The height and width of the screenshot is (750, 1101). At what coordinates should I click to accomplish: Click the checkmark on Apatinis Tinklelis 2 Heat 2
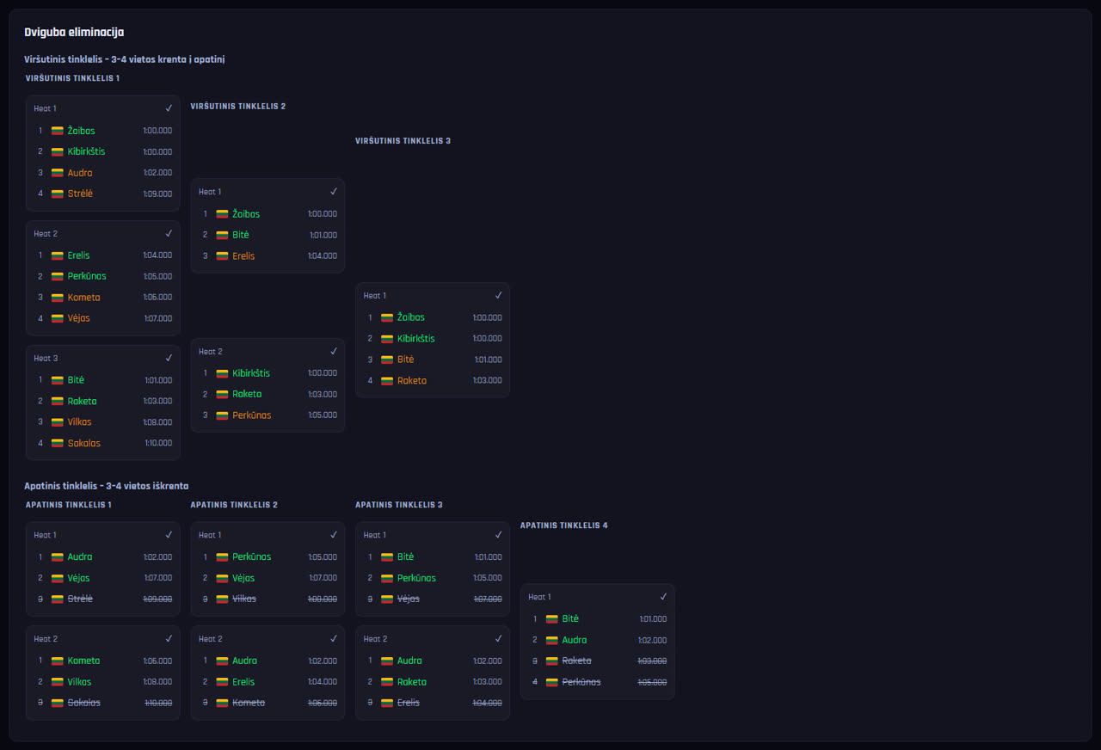click(x=334, y=639)
